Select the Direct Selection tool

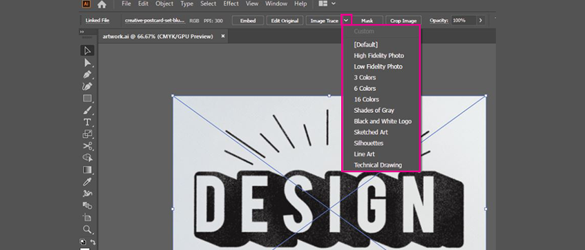87,63
